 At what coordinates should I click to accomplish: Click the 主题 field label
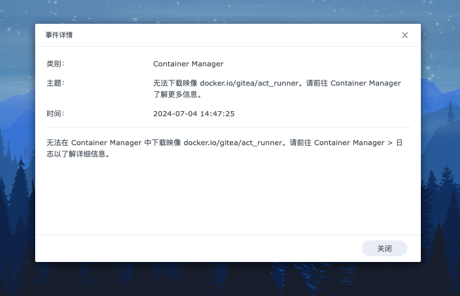tap(55, 83)
